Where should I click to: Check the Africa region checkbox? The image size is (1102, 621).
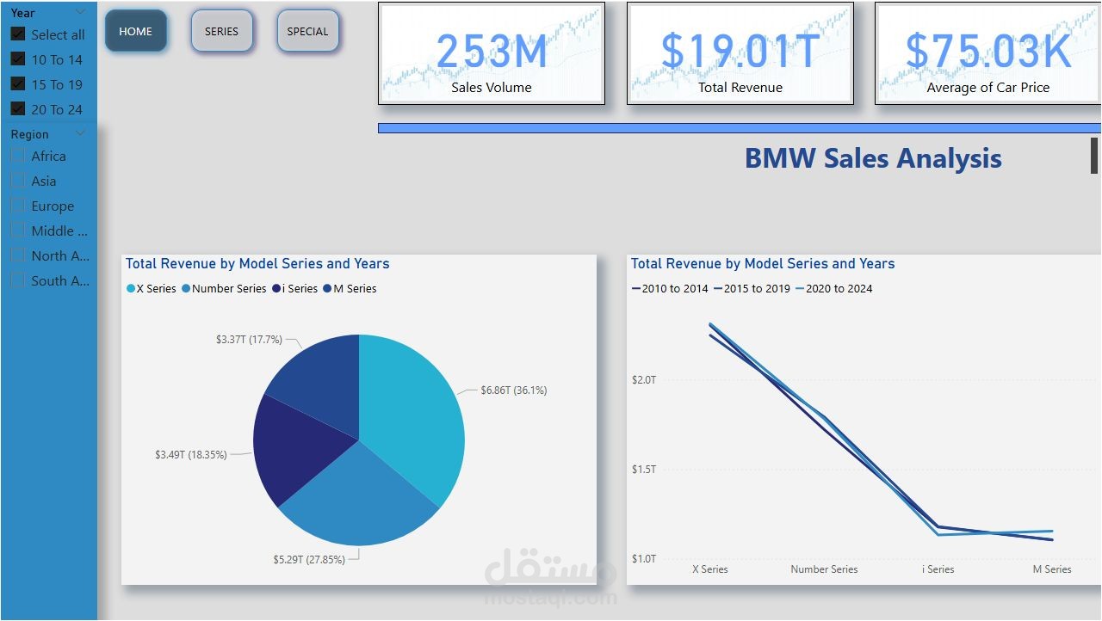tap(17, 156)
